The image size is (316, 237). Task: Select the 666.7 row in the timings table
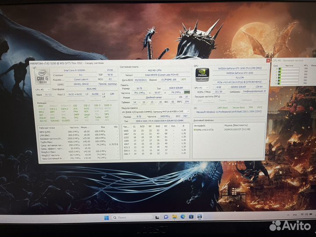coord(156,154)
